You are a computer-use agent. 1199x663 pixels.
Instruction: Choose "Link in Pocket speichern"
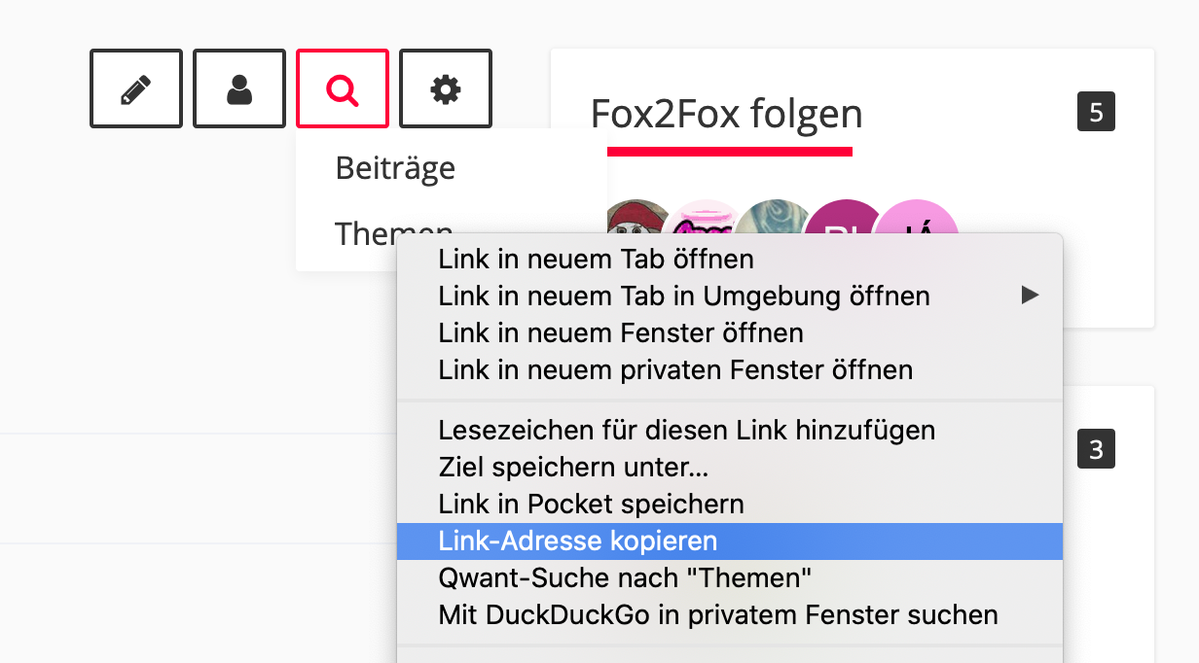[591, 505]
